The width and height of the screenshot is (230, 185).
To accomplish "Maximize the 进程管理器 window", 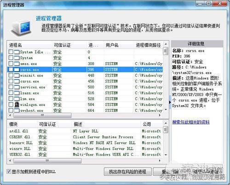I will [x=209, y=4].
